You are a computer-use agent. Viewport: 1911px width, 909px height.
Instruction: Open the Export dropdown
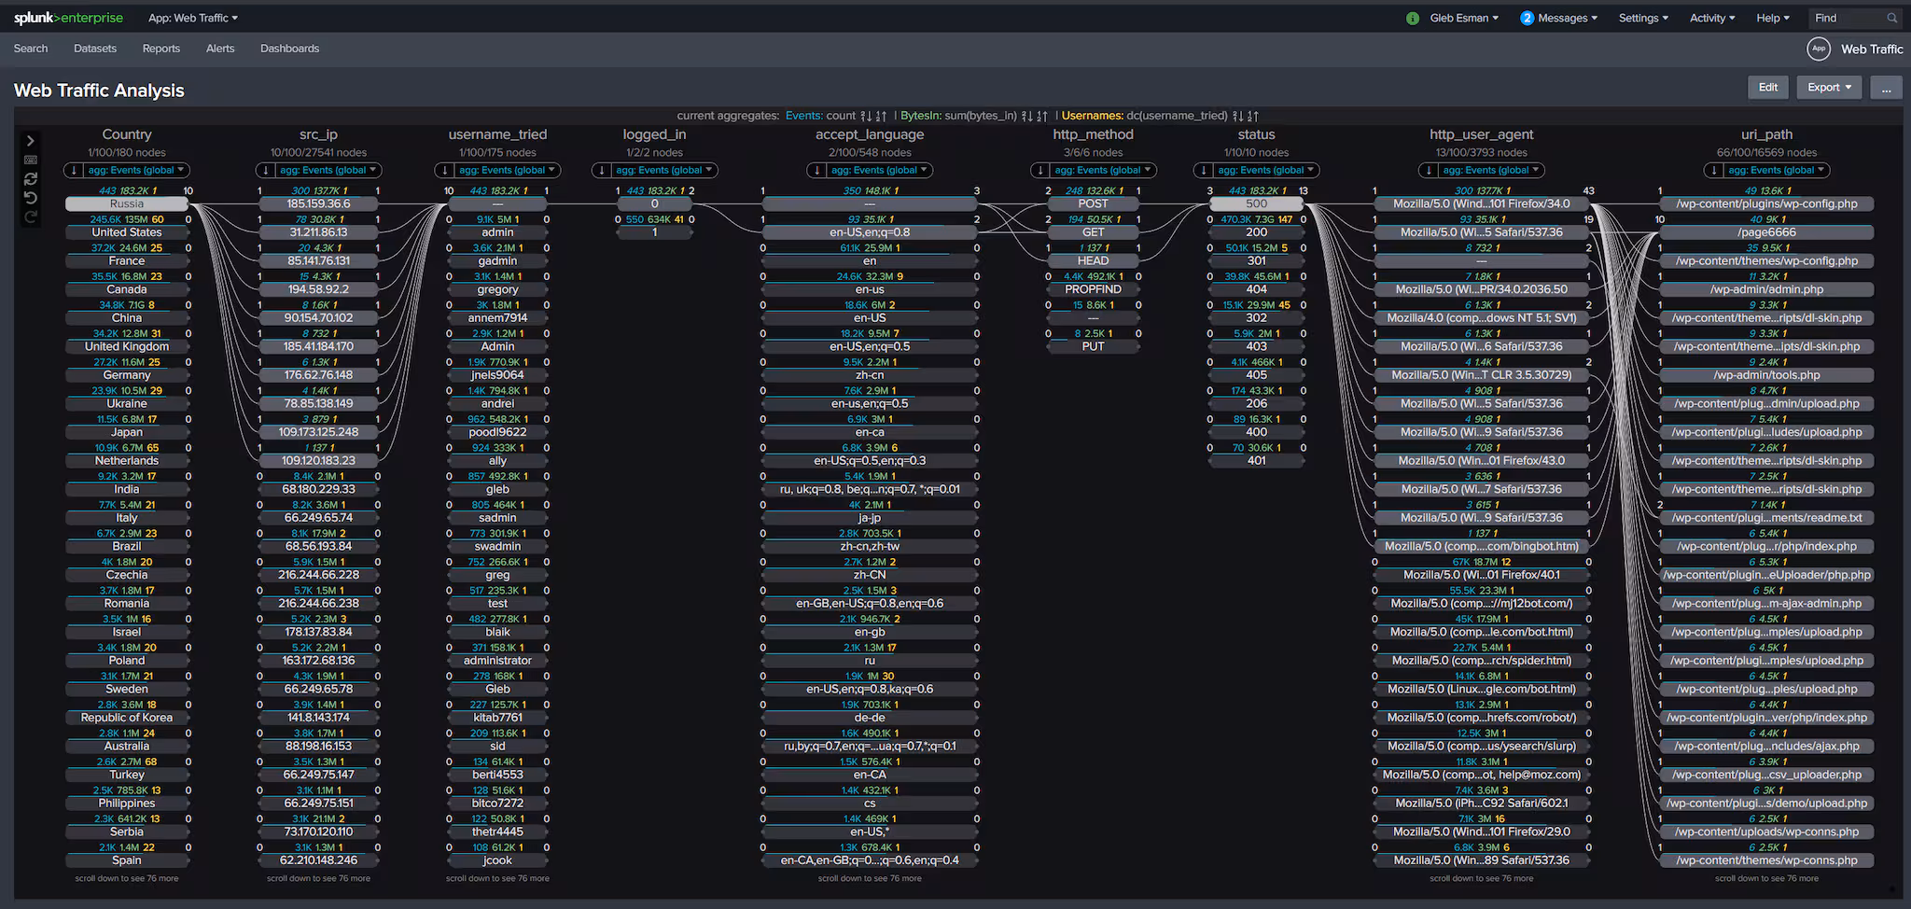[x=1828, y=87]
